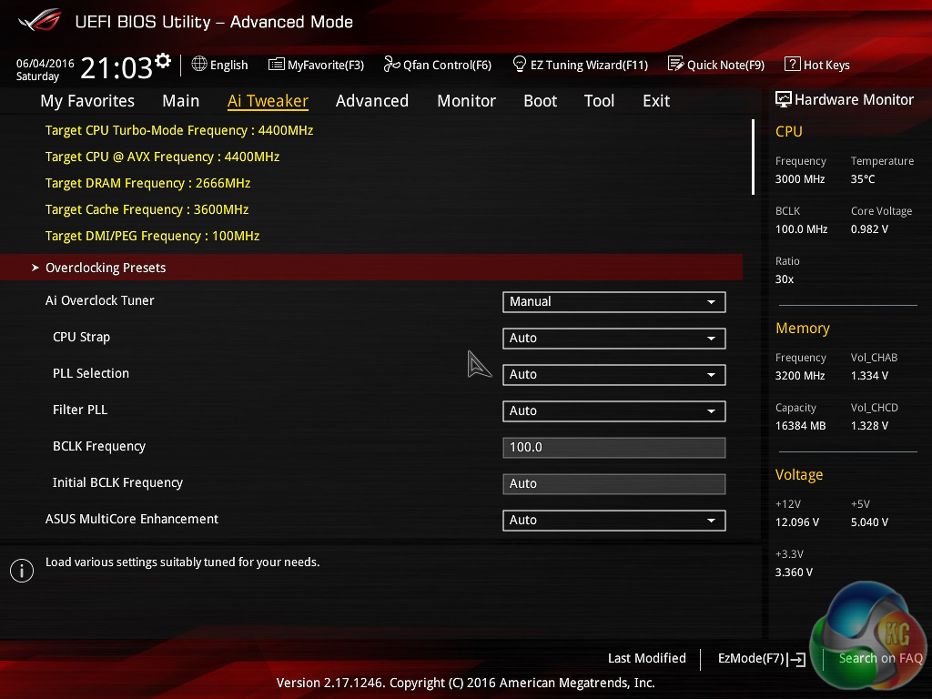
Task: Click the ROG logo icon
Action: 40,21
